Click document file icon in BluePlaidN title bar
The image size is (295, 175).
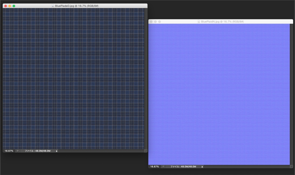(198, 22)
